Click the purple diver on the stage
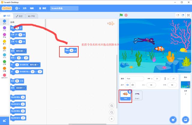 [x=144, y=41]
